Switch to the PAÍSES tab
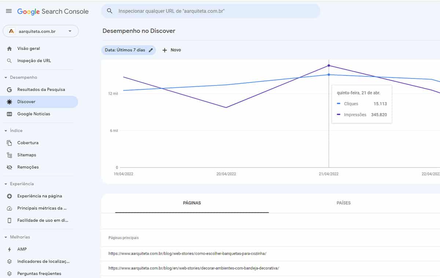Image resolution: width=440 pixels, height=278 pixels. tap(344, 203)
